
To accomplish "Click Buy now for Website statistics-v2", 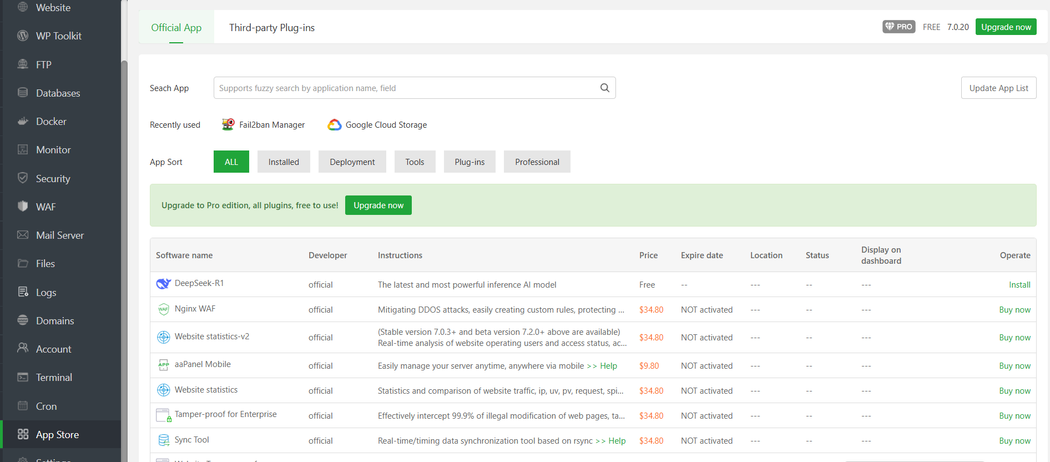I will coord(1015,337).
